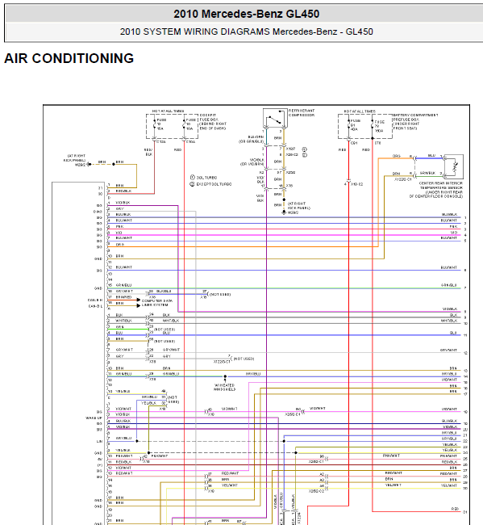
Task: Click the ground symbol below the compressor BRN wire
Action: click(284, 212)
